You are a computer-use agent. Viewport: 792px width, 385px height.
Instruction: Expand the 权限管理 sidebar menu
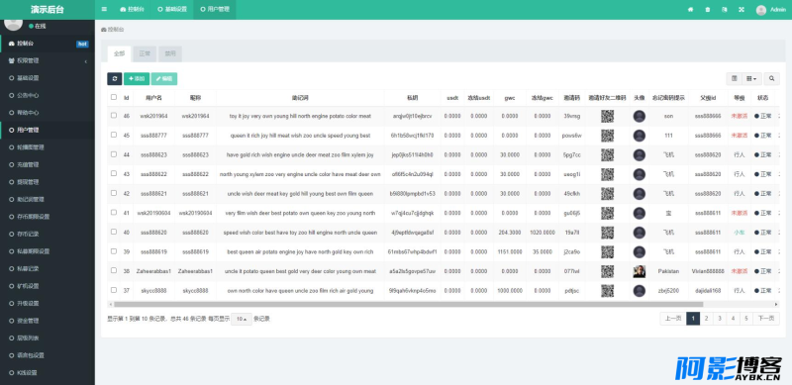pyautogui.click(x=48, y=60)
